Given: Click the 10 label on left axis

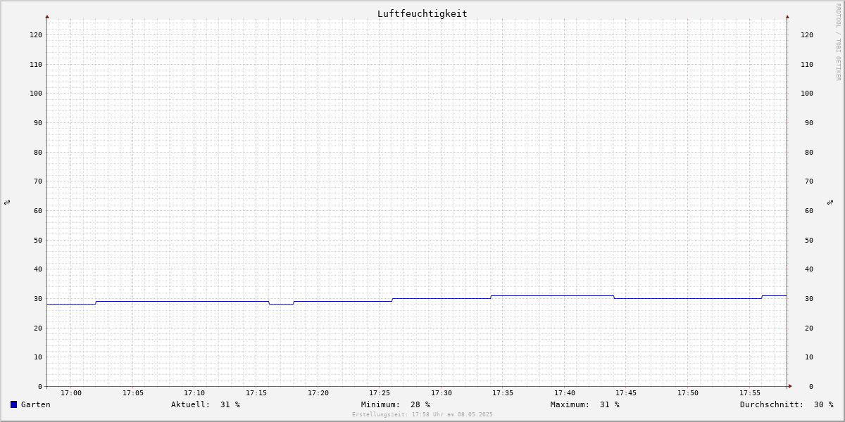Looking at the screenshot, I should (38, 357).
